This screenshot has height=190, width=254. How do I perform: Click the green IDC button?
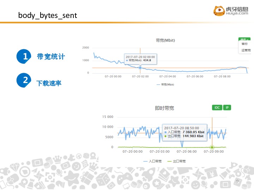(x=217, y=108)
